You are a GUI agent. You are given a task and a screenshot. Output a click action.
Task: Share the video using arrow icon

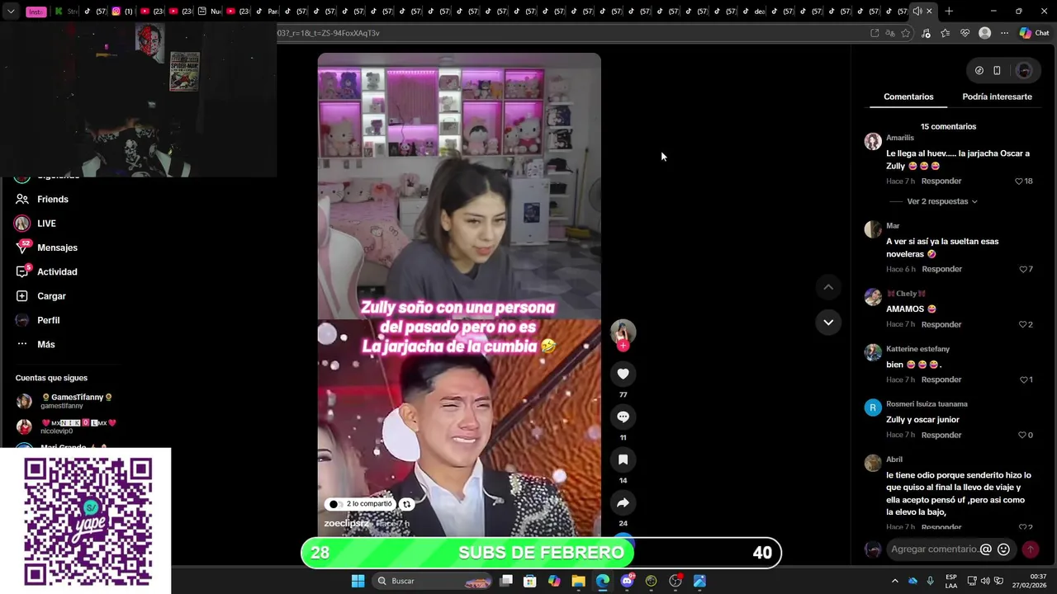[x=623, y=502]
